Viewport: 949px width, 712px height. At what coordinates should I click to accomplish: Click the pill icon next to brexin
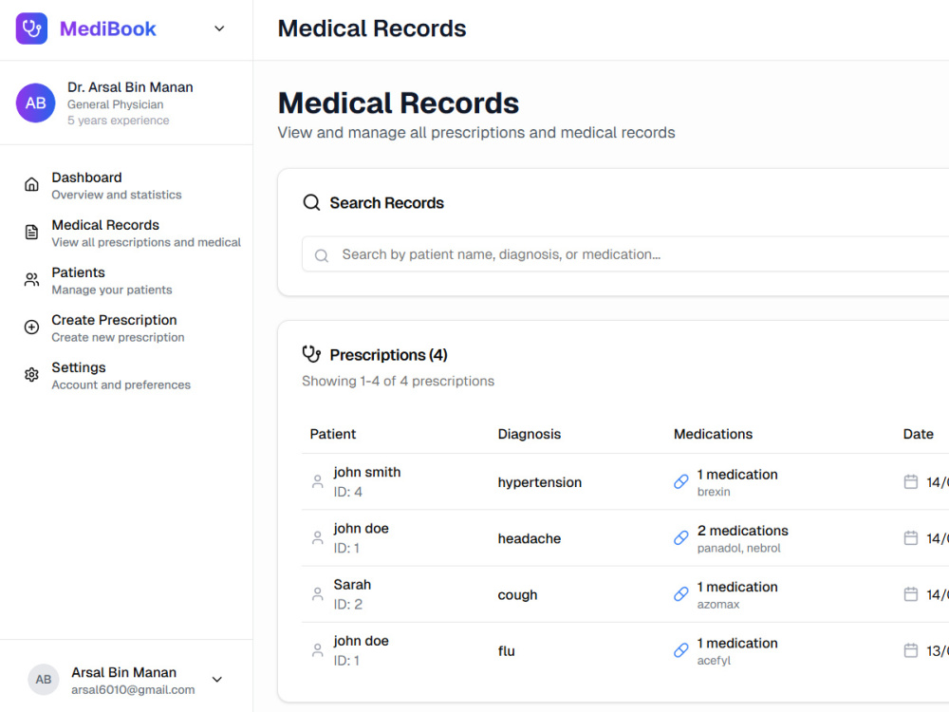680,482
